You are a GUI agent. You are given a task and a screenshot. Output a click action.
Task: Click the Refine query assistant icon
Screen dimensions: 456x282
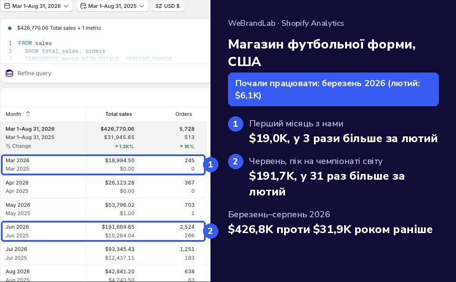(x=9, y=73)
